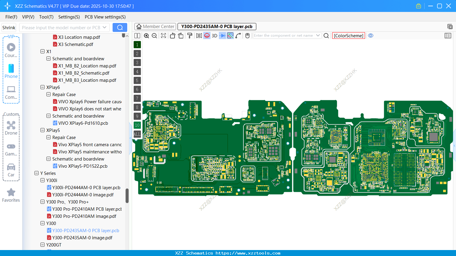Open the 3D board view
The image size is (456, 256).
pyautogui.click(x=214, y=36)
